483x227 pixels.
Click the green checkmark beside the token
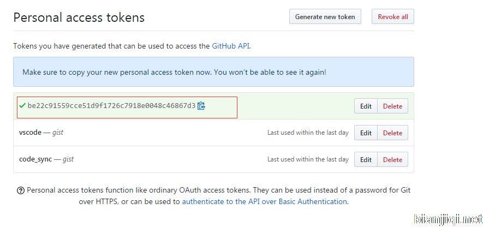pyautogui.click(x=22, y=105)
